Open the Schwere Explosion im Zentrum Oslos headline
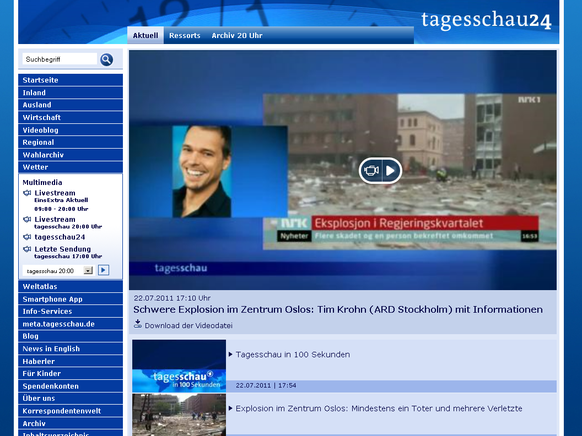Screen dimensions: 582x436 [x=338, y=309]
